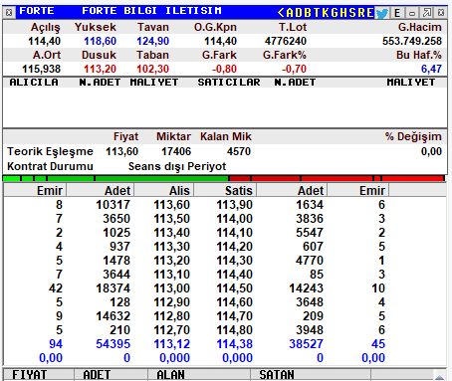452x381 pixels.
Task: Click the bottom ADET header next to FIYAT
Action: 97,375
